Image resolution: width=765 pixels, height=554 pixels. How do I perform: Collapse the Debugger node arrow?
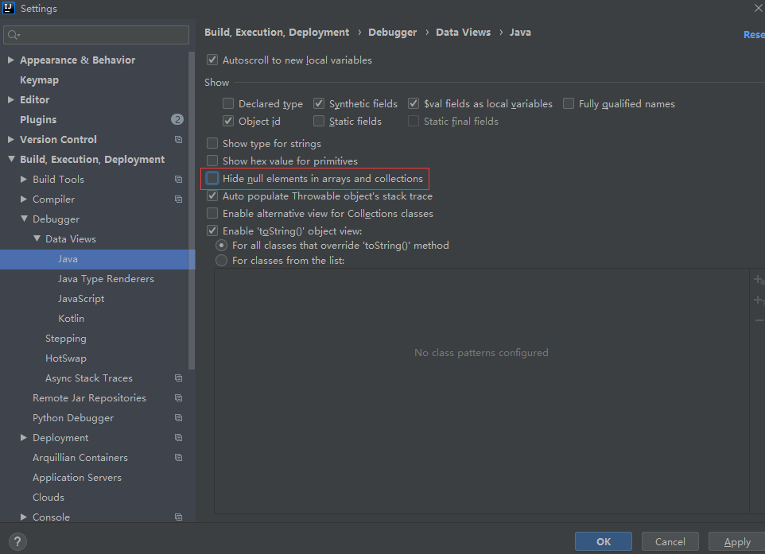(24, 219)
